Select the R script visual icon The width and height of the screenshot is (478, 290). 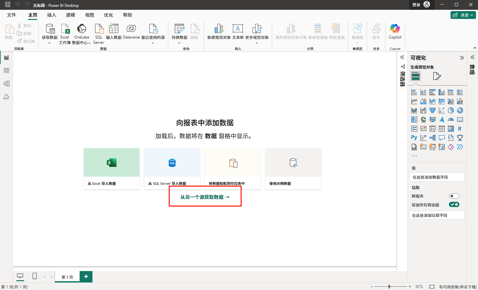(460, 129)
